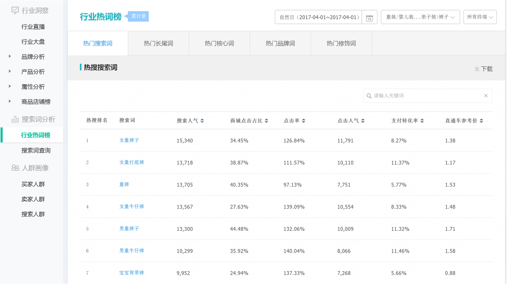Sort by 搜索人气 using its sort arrows
Screen dimensions: 507x284
coord(202,121)
